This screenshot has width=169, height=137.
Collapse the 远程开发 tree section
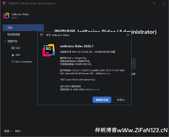coord(5,41)
